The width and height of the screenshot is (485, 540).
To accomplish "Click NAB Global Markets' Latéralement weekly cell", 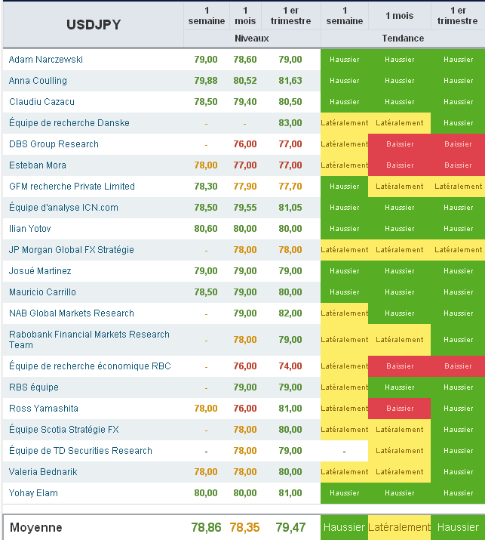I will tap(344, 313).
